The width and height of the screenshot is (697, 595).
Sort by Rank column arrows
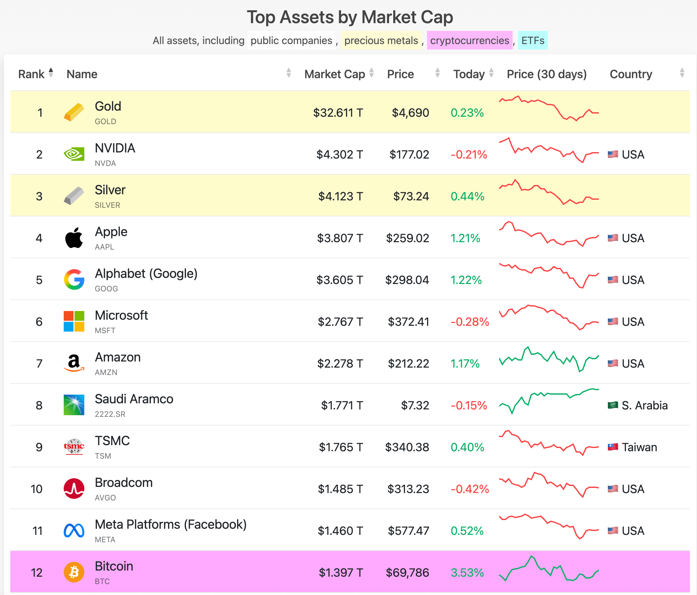[51, 73]
